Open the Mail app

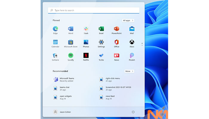(x=132, y=30)
